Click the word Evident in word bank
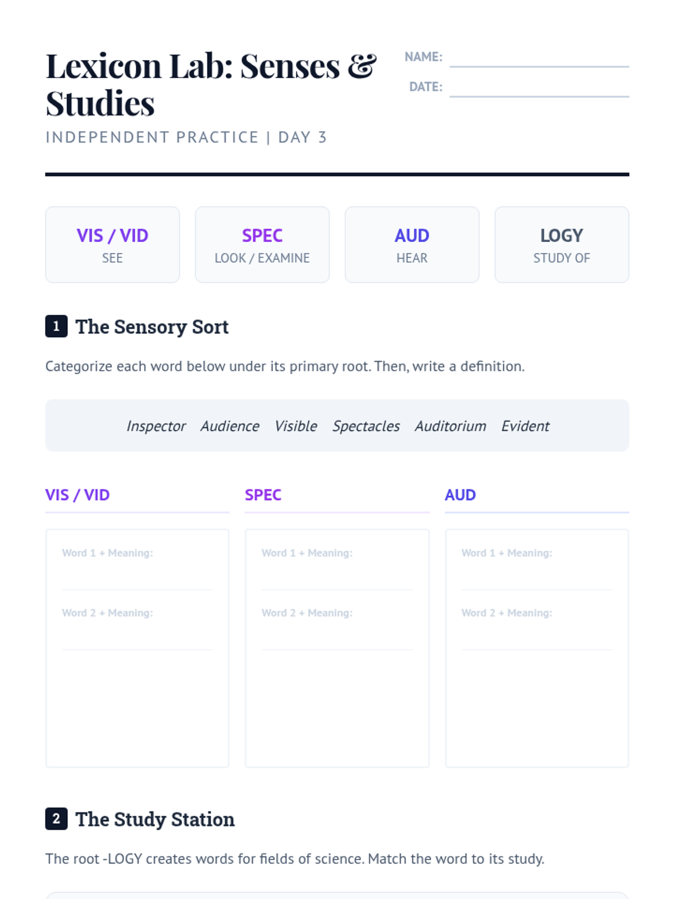This screenshot has height=899, width=674. coord(525,426)
